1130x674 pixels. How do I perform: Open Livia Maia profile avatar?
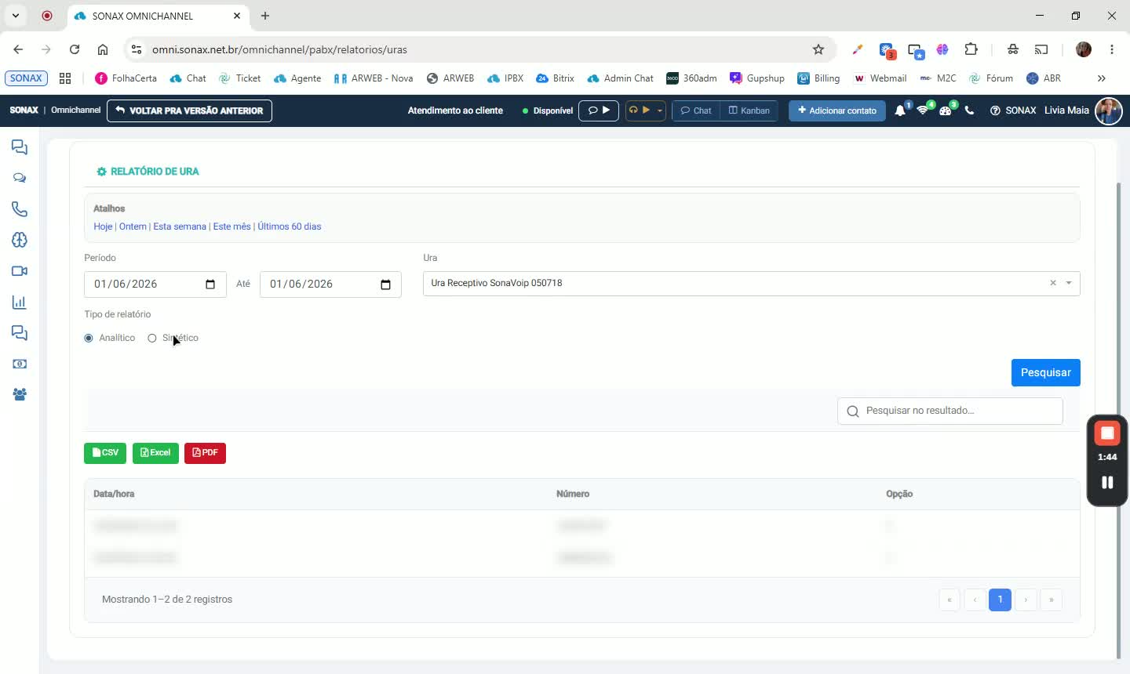(1109, 111)
